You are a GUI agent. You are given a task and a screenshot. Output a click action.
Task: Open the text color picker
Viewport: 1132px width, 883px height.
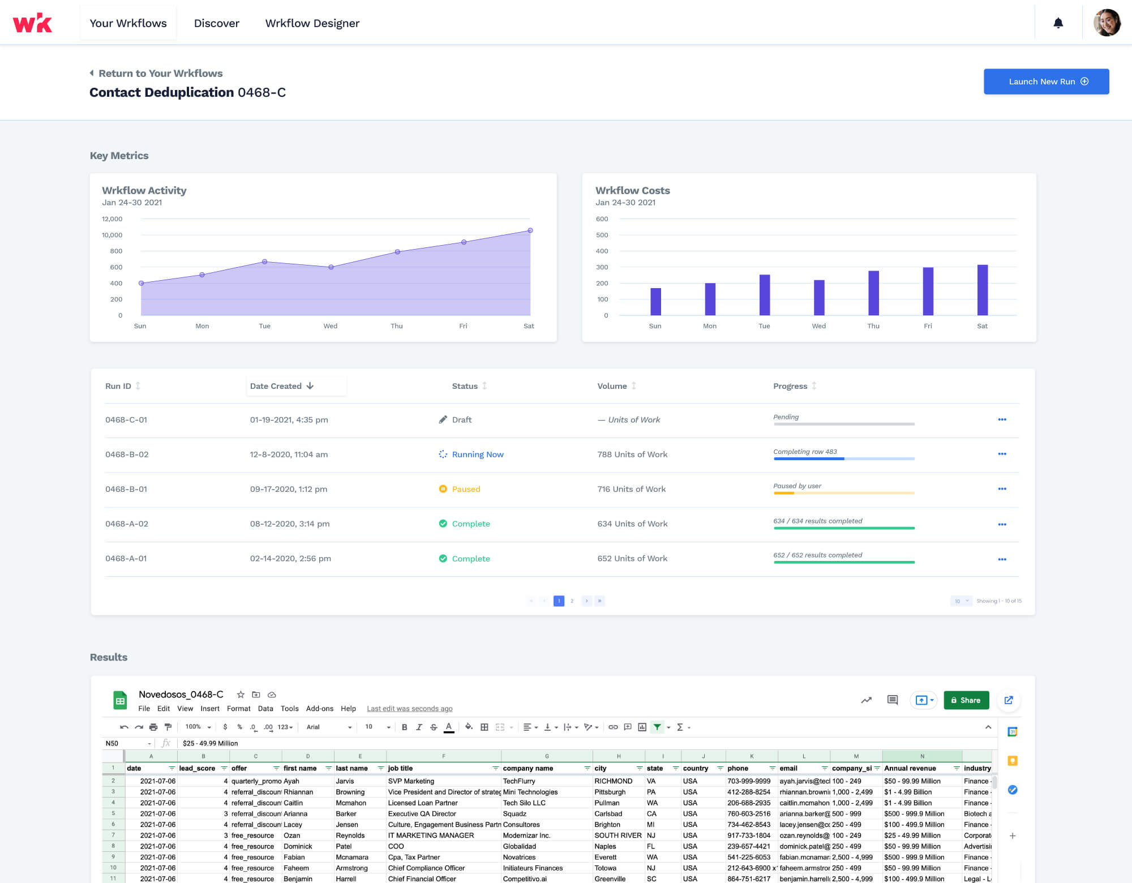(448, 727)
